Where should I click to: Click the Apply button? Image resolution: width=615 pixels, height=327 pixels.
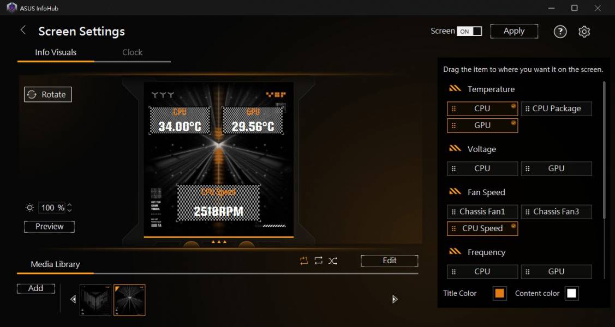[x=514, y=31]
